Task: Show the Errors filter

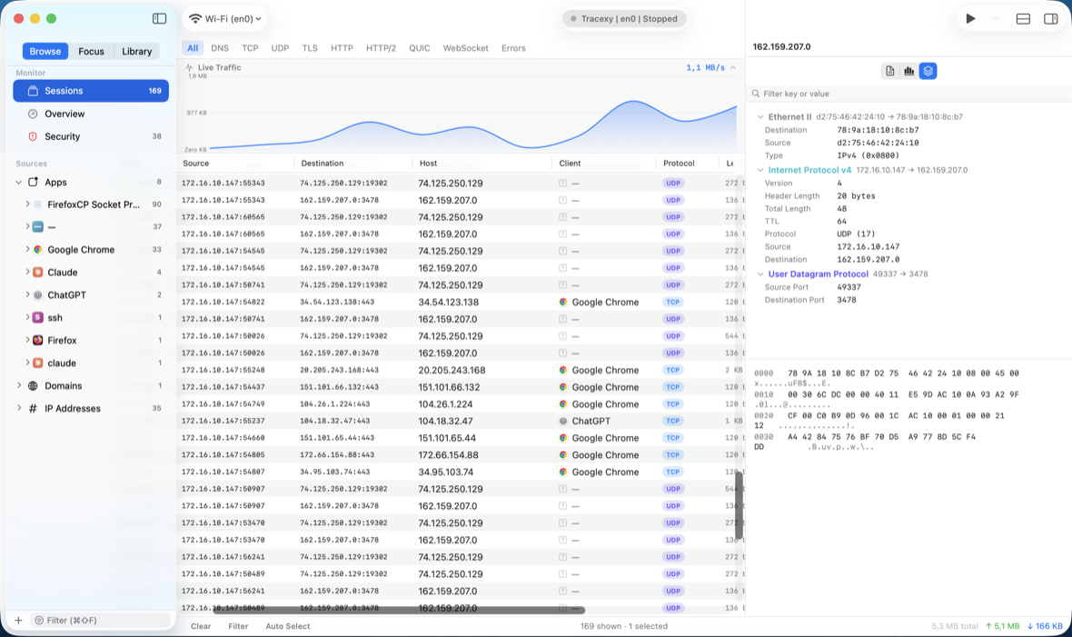Action: pyautogui.click(x=513, y=48)
